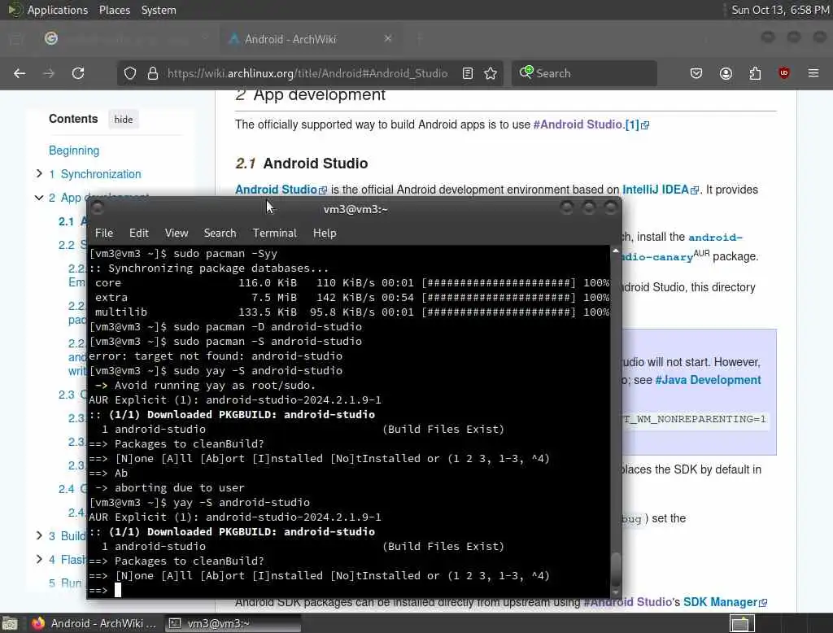Bookmark this page with the star
This screenshot has width=833, height=633.
pos(491,73)
